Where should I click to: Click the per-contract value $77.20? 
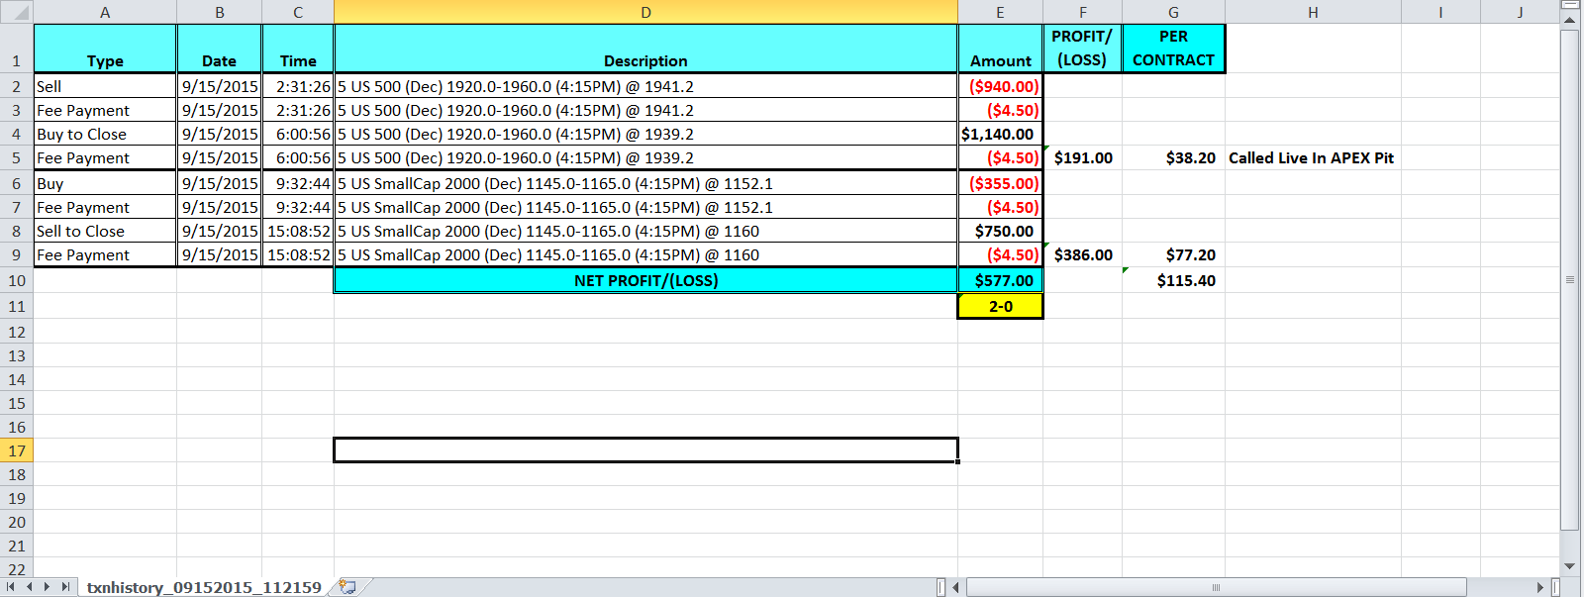pos(1173,254)
